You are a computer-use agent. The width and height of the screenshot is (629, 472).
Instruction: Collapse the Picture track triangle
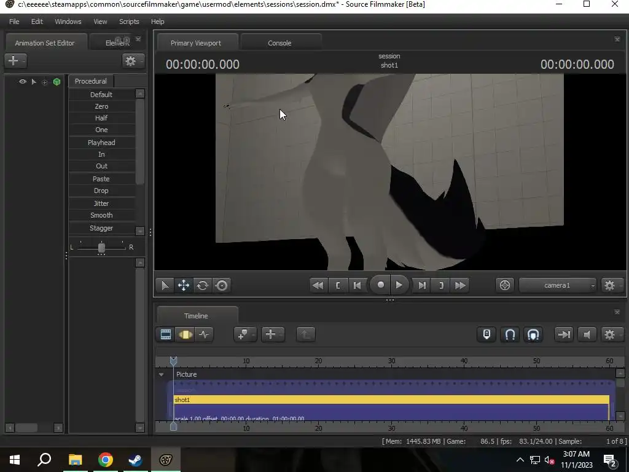[162, 374]
